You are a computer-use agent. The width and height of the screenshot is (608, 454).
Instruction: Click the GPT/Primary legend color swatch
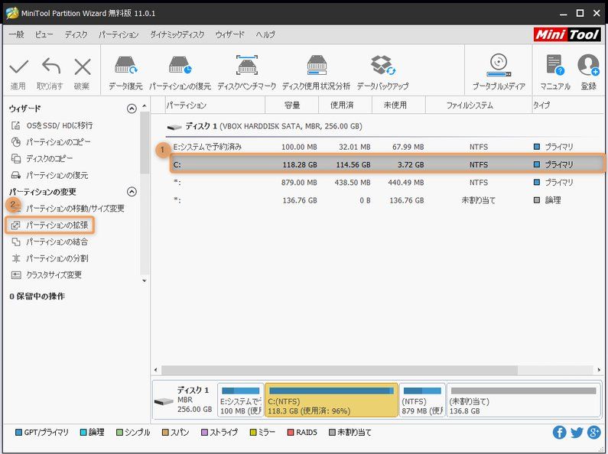coord(18,433)
